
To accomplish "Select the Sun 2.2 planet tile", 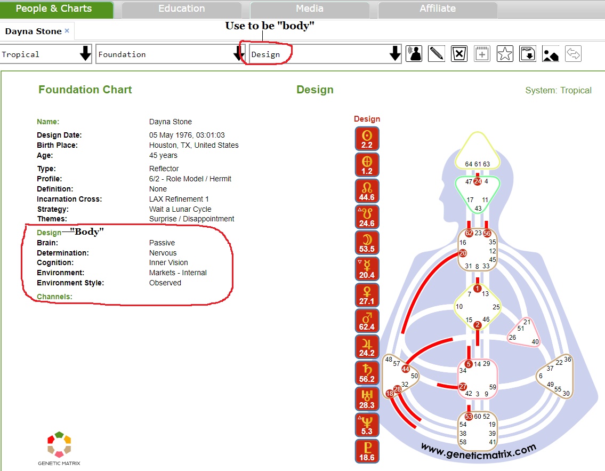I will pos(367,139).
